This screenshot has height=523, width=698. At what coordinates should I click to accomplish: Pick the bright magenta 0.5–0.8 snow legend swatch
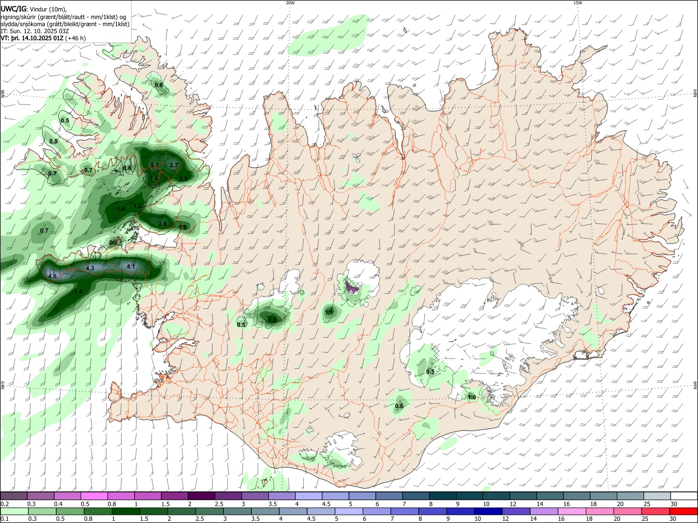tap(93, 496)
